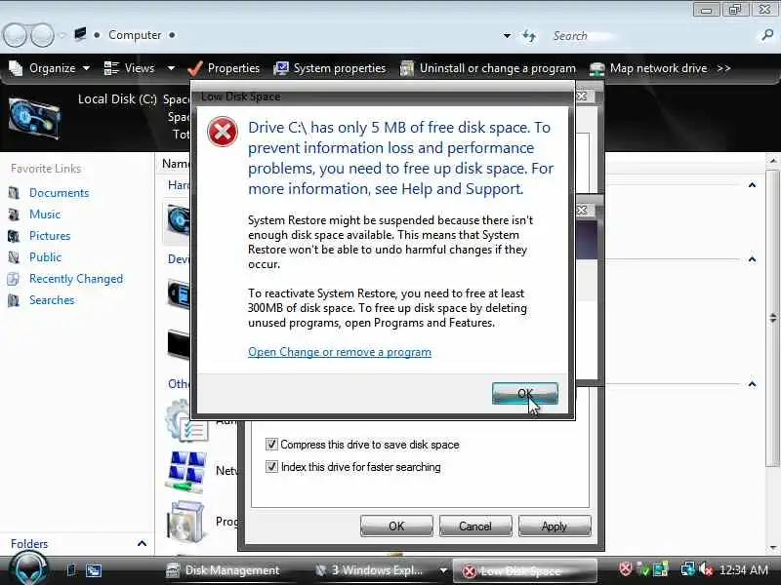Open address bar history dropdown
The width and height of the screenshot is (781, 585).
pos(507,36)
